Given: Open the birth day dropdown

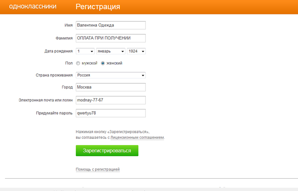Looking at the screenshot, I should click(x=85, y=51).
